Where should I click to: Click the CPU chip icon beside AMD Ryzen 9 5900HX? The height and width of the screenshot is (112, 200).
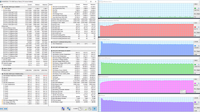coord(2,7)
